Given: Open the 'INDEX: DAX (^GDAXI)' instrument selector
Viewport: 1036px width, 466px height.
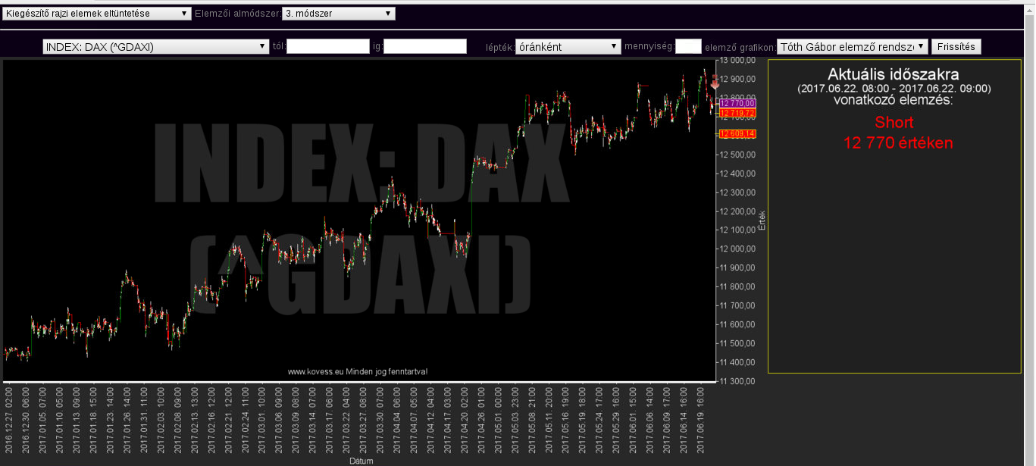Looking at the screenshot, I should pos(155,47).
